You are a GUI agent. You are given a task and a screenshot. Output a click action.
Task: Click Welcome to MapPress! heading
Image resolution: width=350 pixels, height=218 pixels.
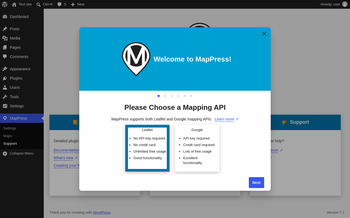tap(192, 59)
